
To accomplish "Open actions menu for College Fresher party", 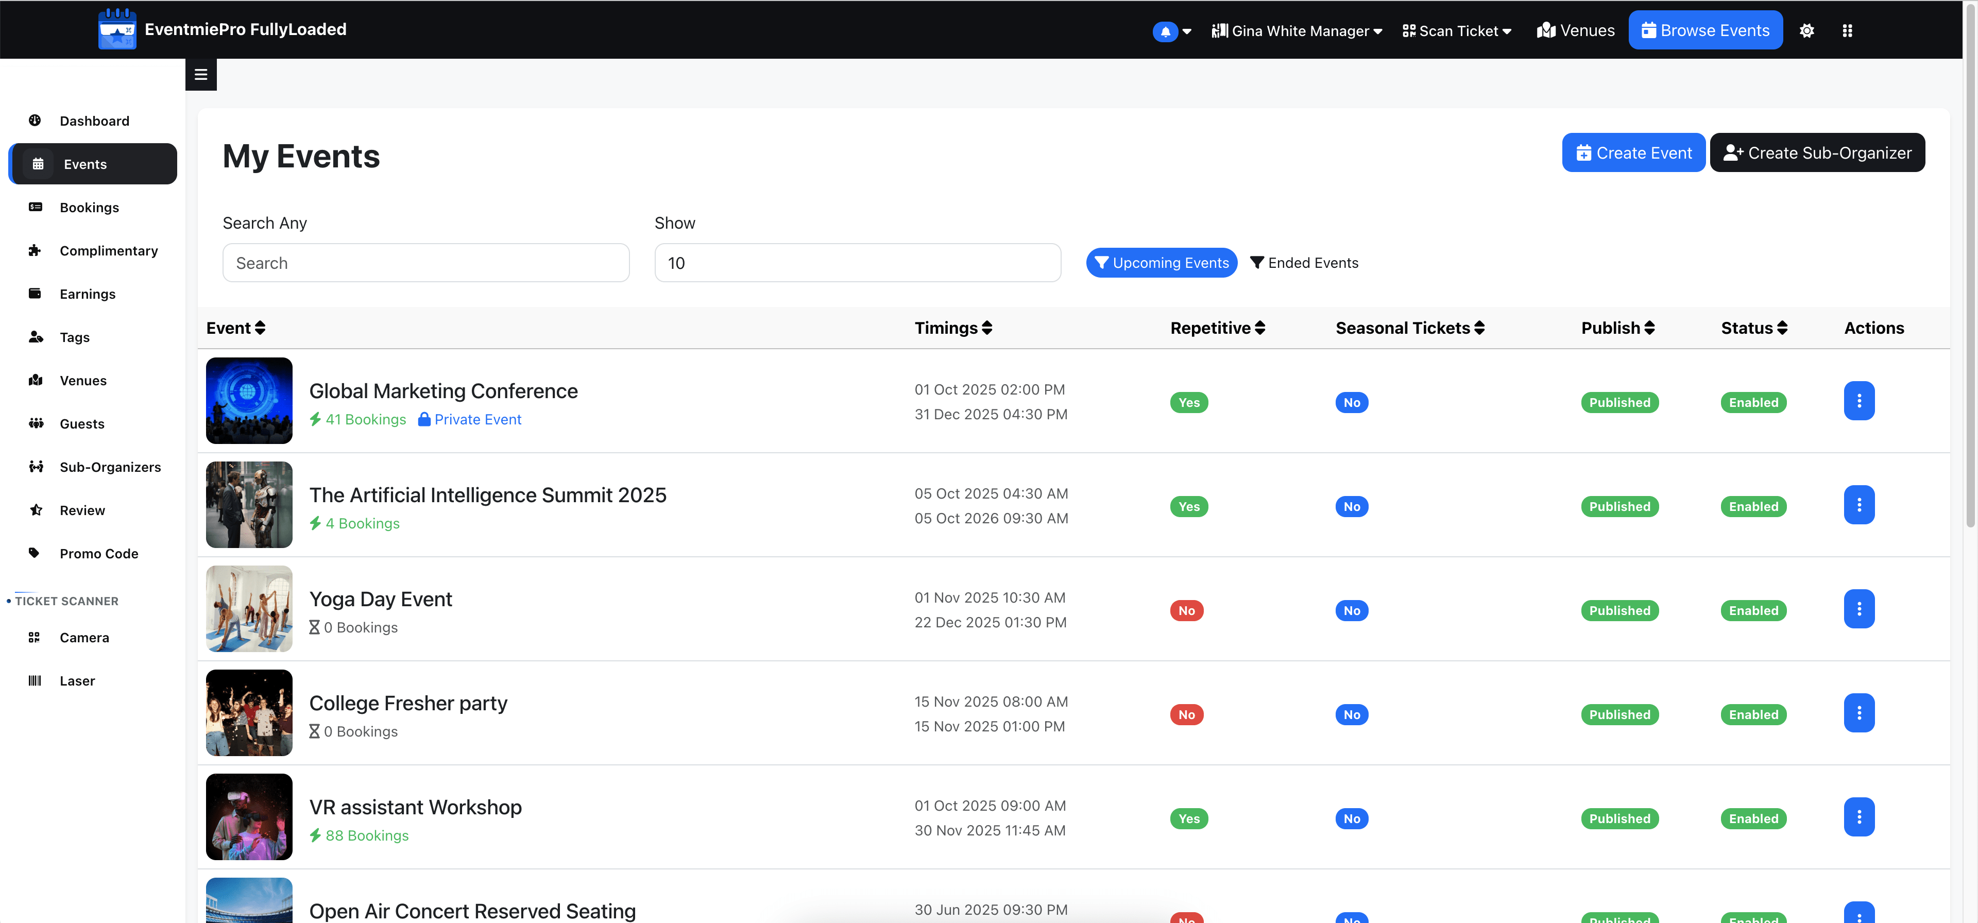I will pyautogui.click(x=1858, y=713).
